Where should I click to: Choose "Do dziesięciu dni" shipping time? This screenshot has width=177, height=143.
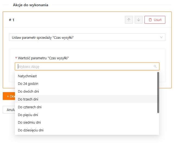tap(31, 130)
